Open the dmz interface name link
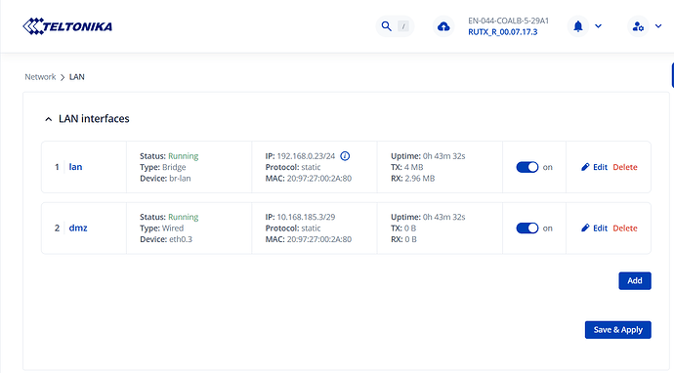This screenshot has width=674, height=373. click(x=78, y=228)
